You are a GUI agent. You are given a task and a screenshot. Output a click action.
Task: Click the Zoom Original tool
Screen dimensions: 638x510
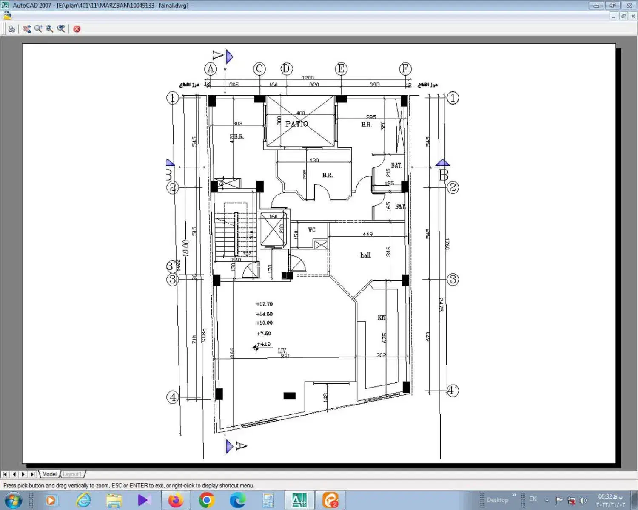click(61, 29)
